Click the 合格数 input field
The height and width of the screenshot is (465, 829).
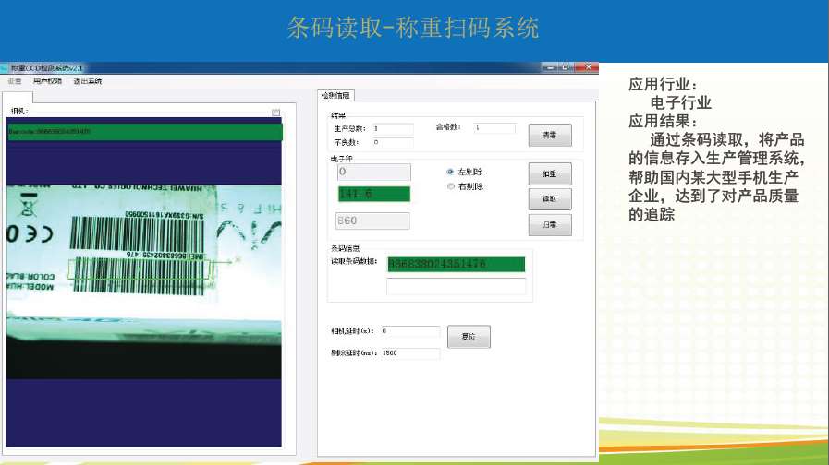coord(494,127)
